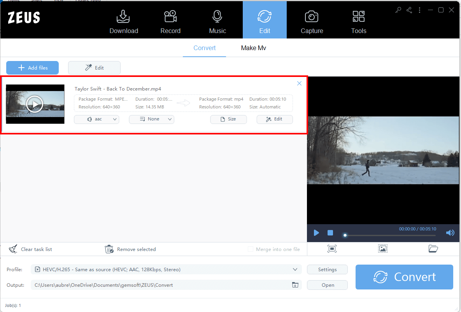Open the None subtitle dropdown
The image size is (461, 312).
(151, 119)
